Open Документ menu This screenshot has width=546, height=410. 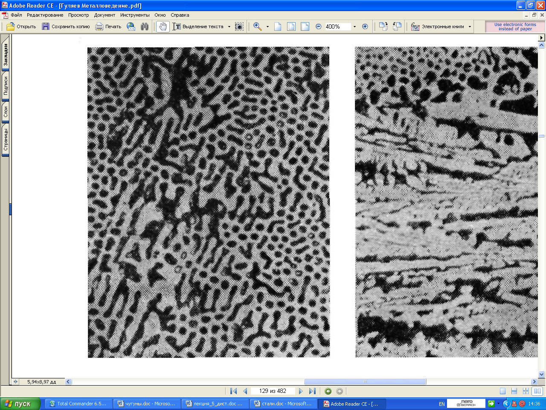pyautogui.click(x=105, y=15)
